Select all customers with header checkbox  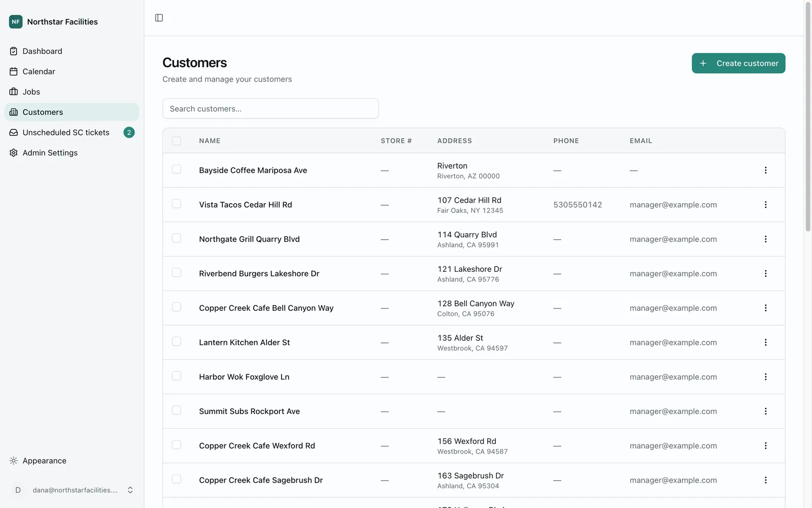[x=177, y=141]
